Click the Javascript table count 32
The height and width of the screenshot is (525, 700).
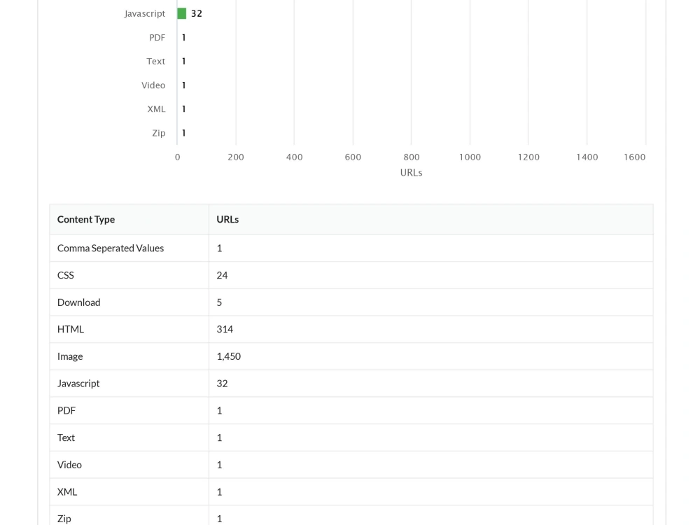pos(222,384)
